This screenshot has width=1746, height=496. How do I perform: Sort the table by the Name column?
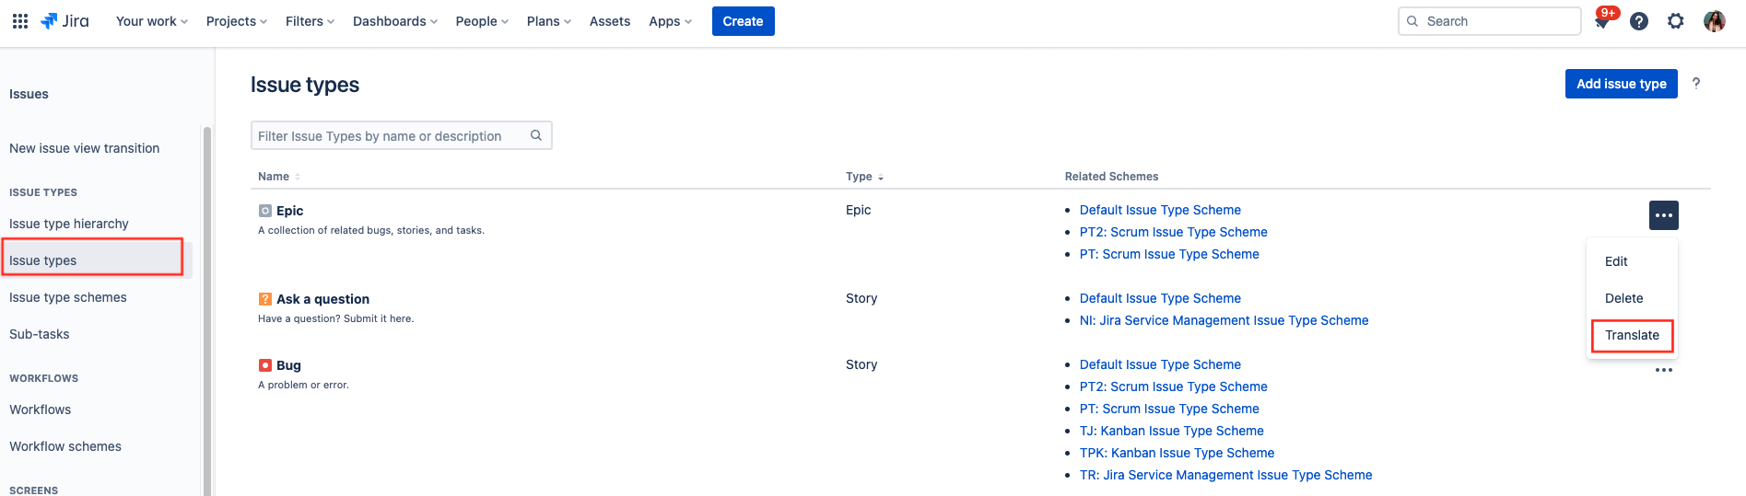274,177
